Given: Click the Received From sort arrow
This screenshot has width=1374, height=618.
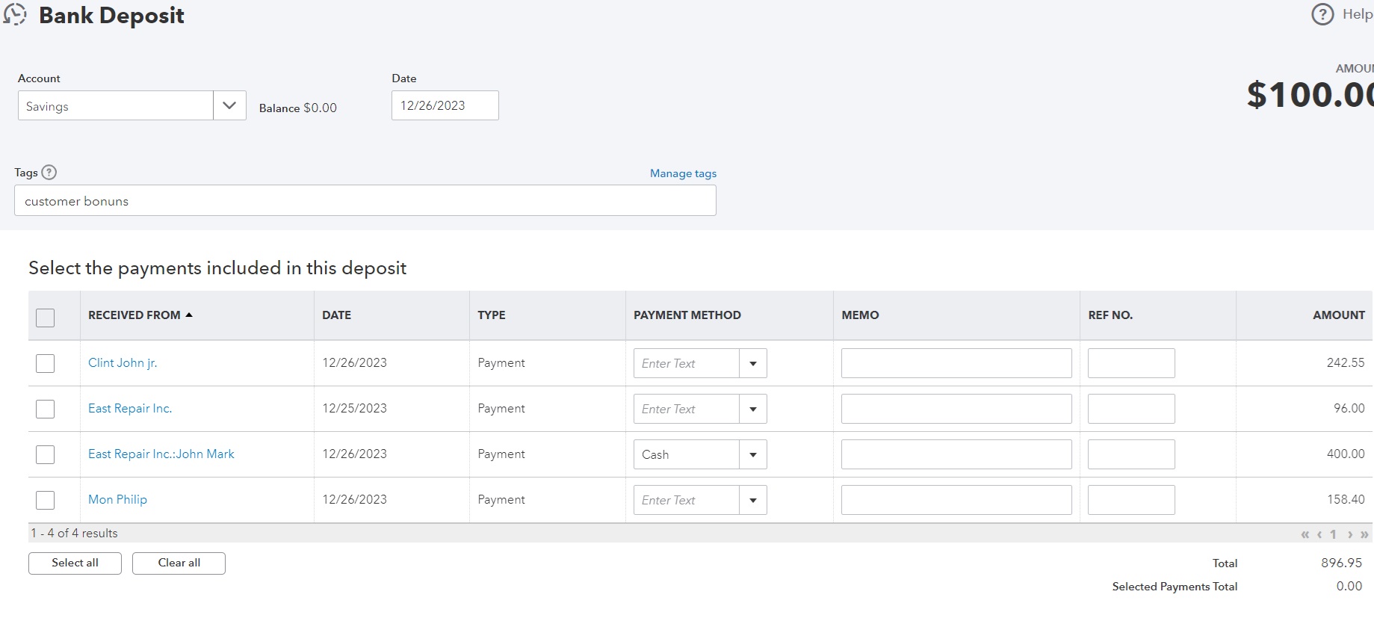Looking at the screenshot, I should [x=189, y=315].
